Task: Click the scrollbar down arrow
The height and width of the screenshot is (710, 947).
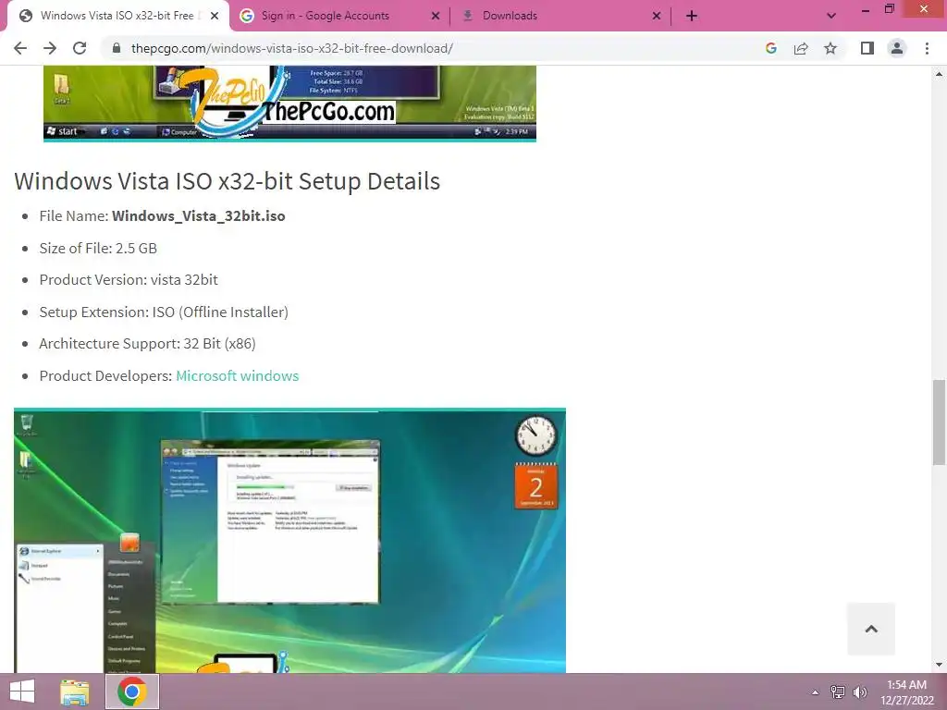Action: point(939,665)
